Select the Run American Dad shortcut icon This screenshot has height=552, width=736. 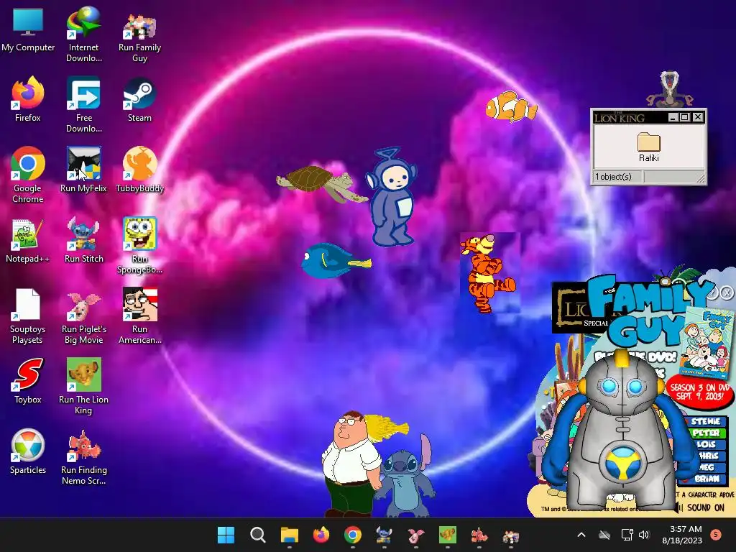point(139,316)
